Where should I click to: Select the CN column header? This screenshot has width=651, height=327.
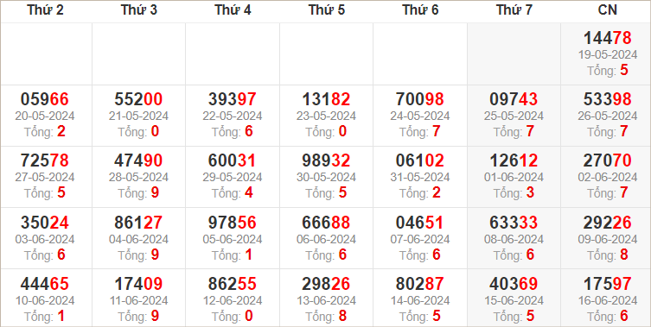pos(608,10)
